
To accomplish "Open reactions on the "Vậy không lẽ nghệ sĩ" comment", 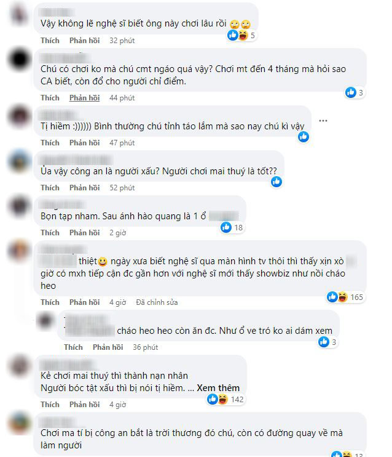I will [241, 36].
